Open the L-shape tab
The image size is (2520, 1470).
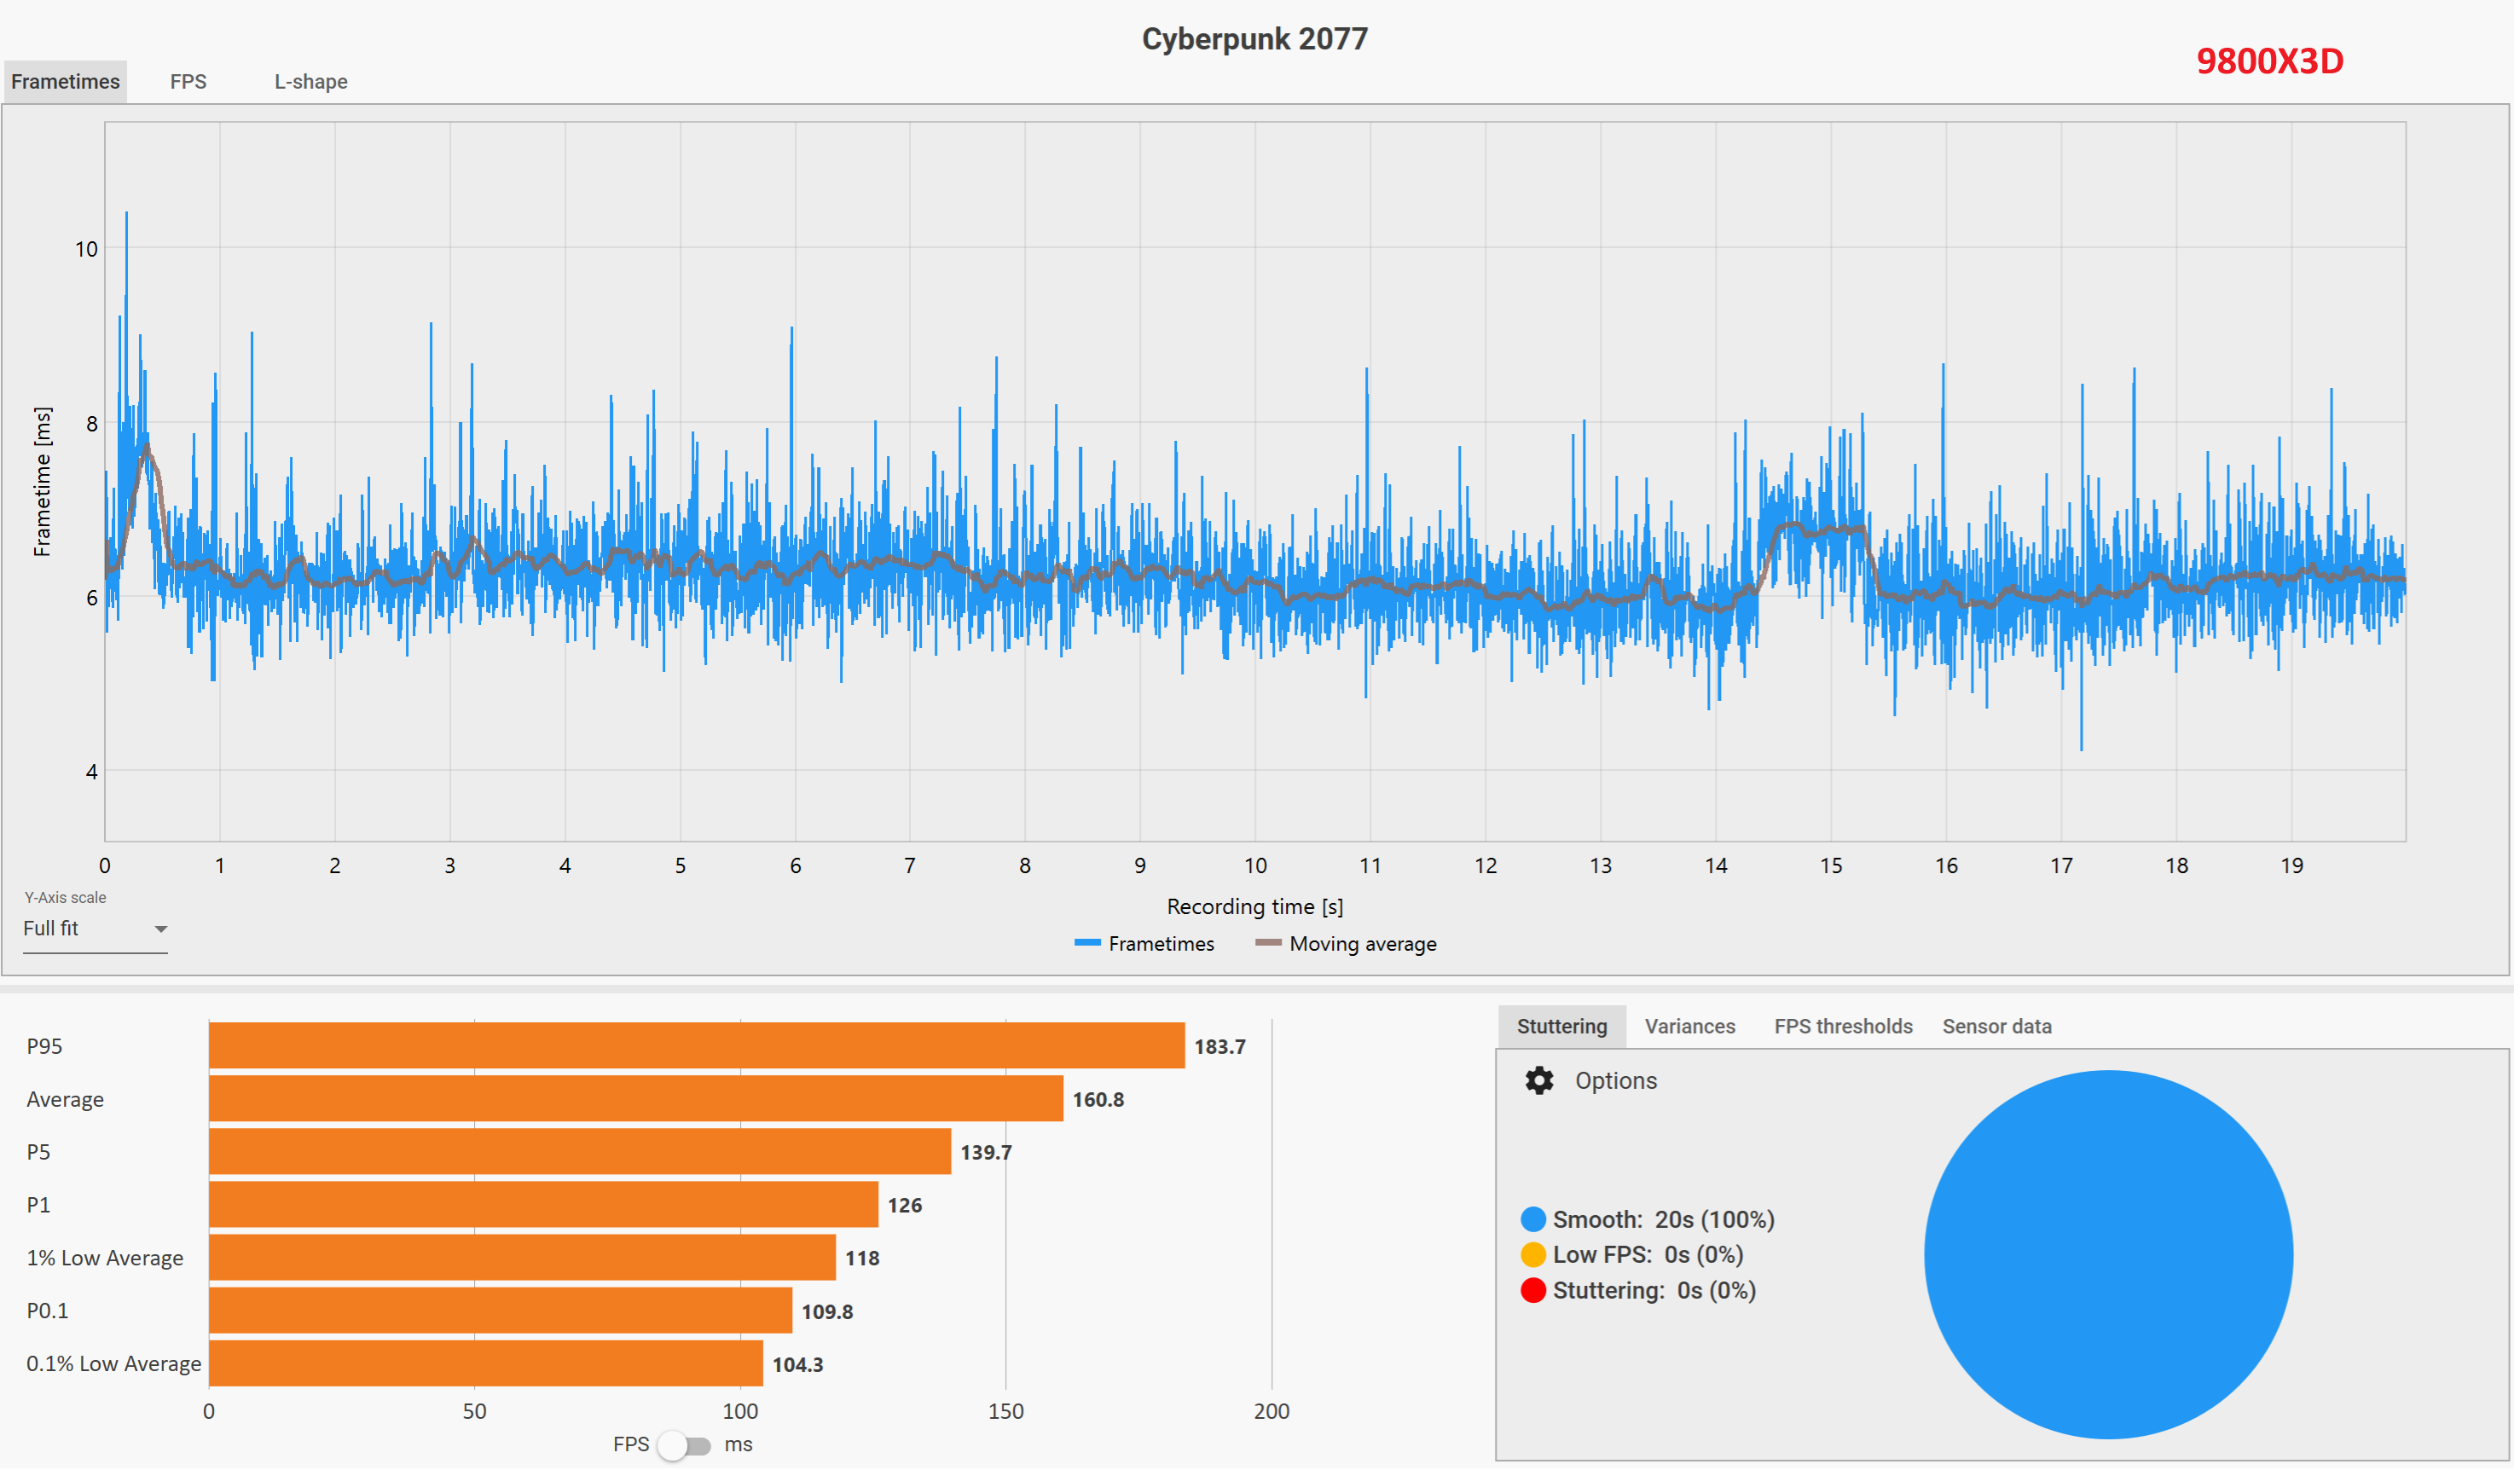[311, 82]
